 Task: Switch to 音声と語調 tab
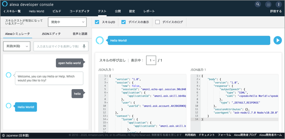point(80,34)
